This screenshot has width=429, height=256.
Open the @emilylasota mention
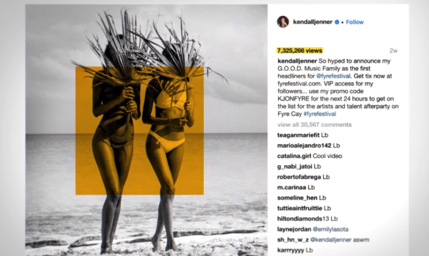coord(330,229)
